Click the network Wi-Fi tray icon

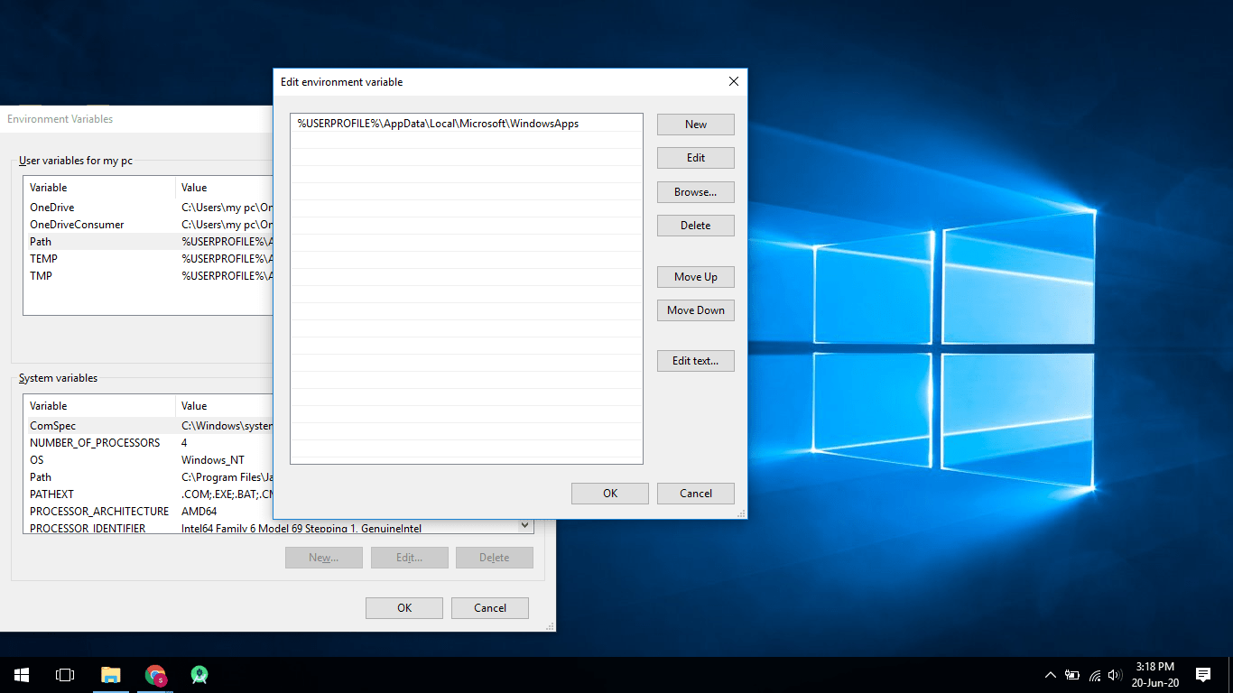click(x=1093, y=674)
